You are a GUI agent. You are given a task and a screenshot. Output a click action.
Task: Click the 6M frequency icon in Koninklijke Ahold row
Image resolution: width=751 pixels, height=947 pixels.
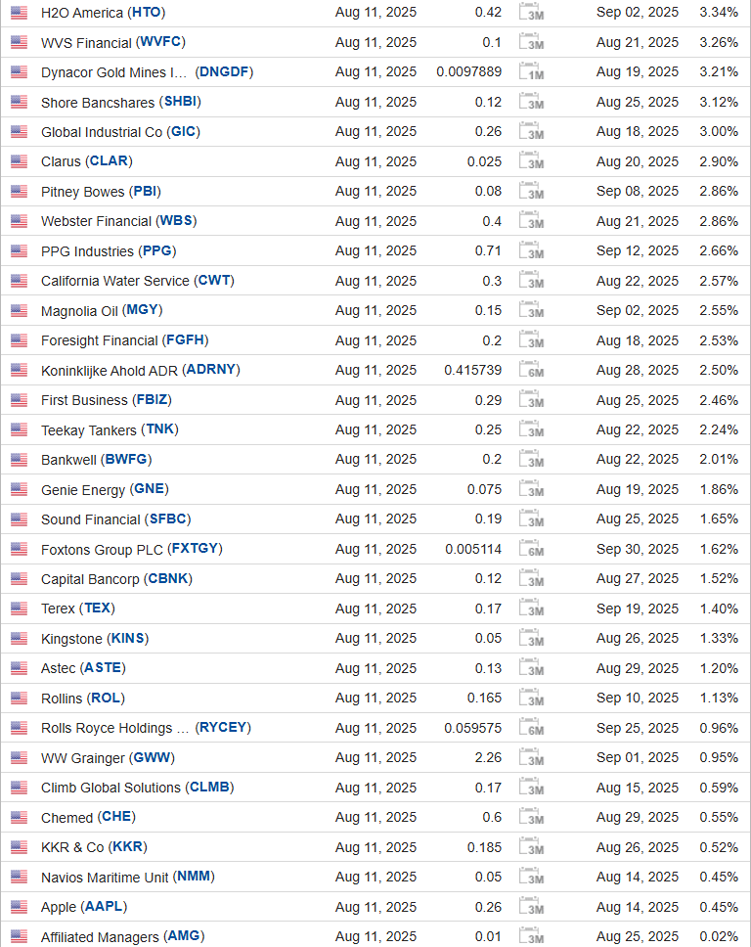(x=532, y=371)
